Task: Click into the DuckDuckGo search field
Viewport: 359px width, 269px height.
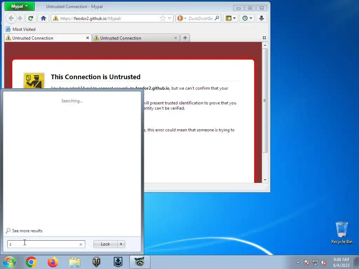Action: pos(201,18)
